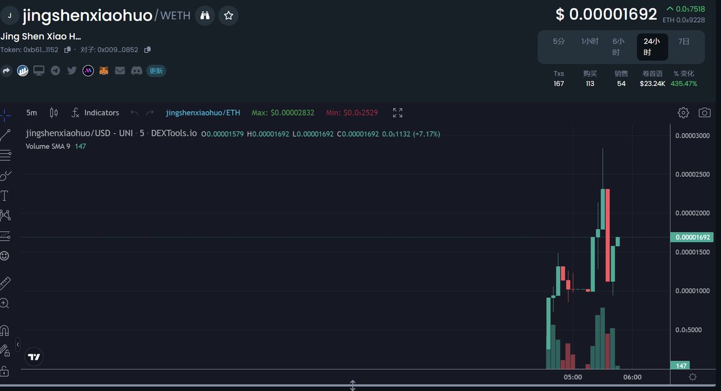The image size is (721, 391).
Task: Toggle chart fullscreen mode
Action: pyautogui.click(x=398, y=112)
